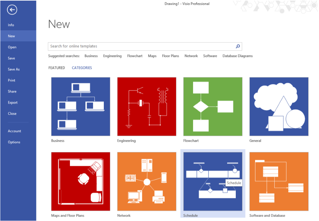
Task: Switch to the CATEGORIES tab
Action: click(82, 67)
